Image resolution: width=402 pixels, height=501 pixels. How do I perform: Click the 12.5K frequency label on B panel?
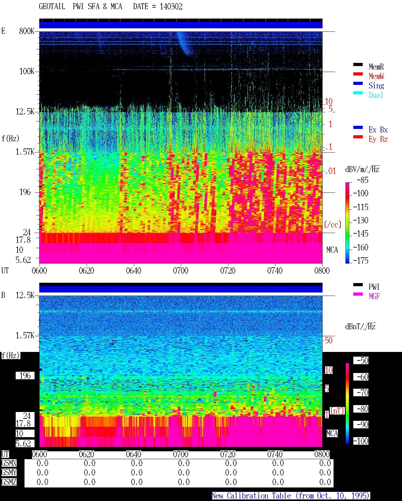25,295
